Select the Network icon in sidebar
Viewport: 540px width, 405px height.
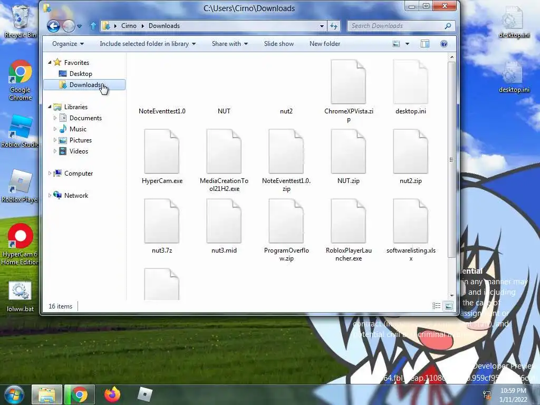click(57, 195)
